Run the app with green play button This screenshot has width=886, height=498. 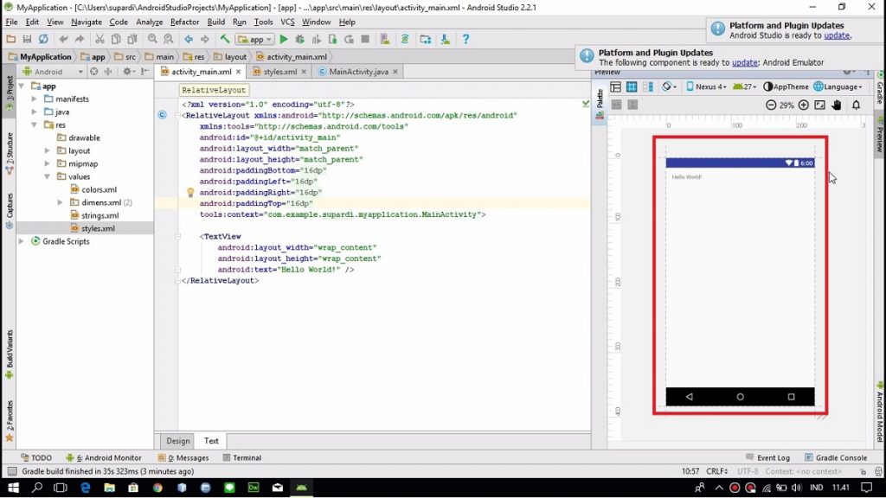point(283,40)
